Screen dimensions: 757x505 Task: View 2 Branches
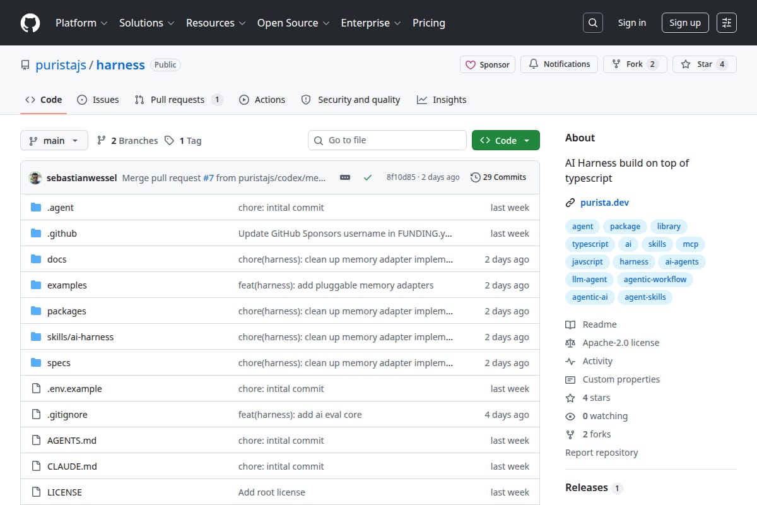coord(127,141)
